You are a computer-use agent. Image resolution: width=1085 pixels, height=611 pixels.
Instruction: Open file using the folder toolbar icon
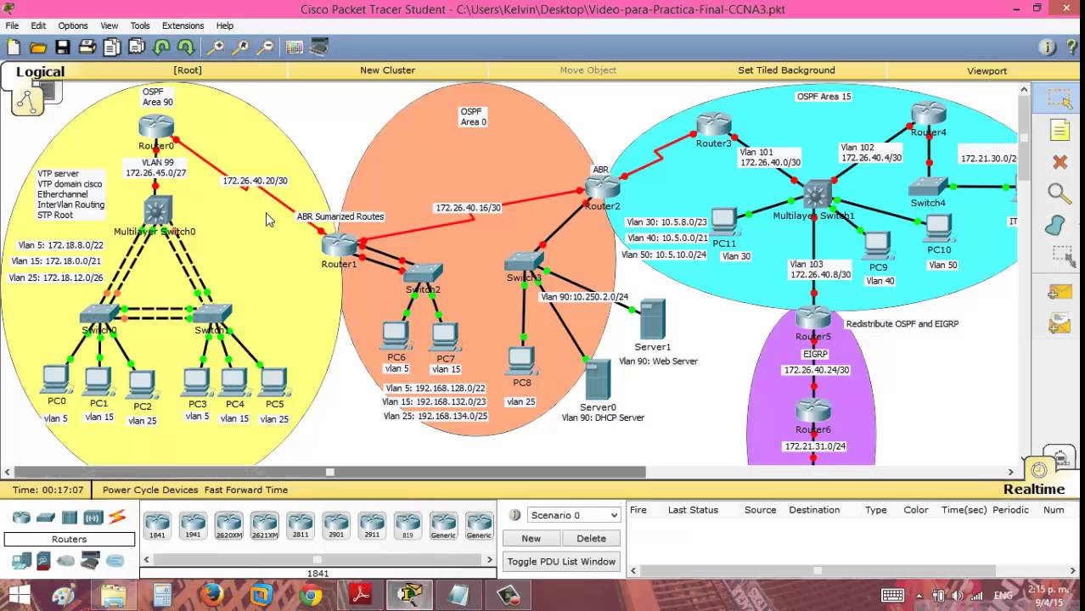(x=38, y=48)
